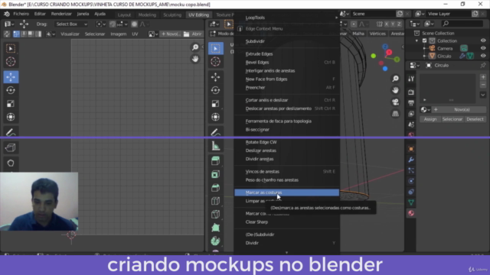Select the UV editor 2D Cursor tool
The width and height of the screenshot is (490, 275).
coord(11,61)
